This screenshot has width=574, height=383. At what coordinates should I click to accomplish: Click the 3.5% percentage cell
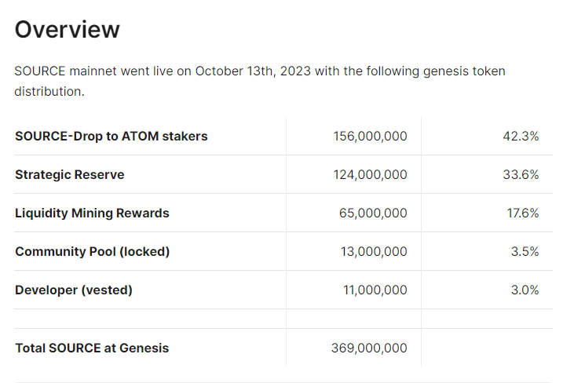pyautogui.click(x=524, y=251)
